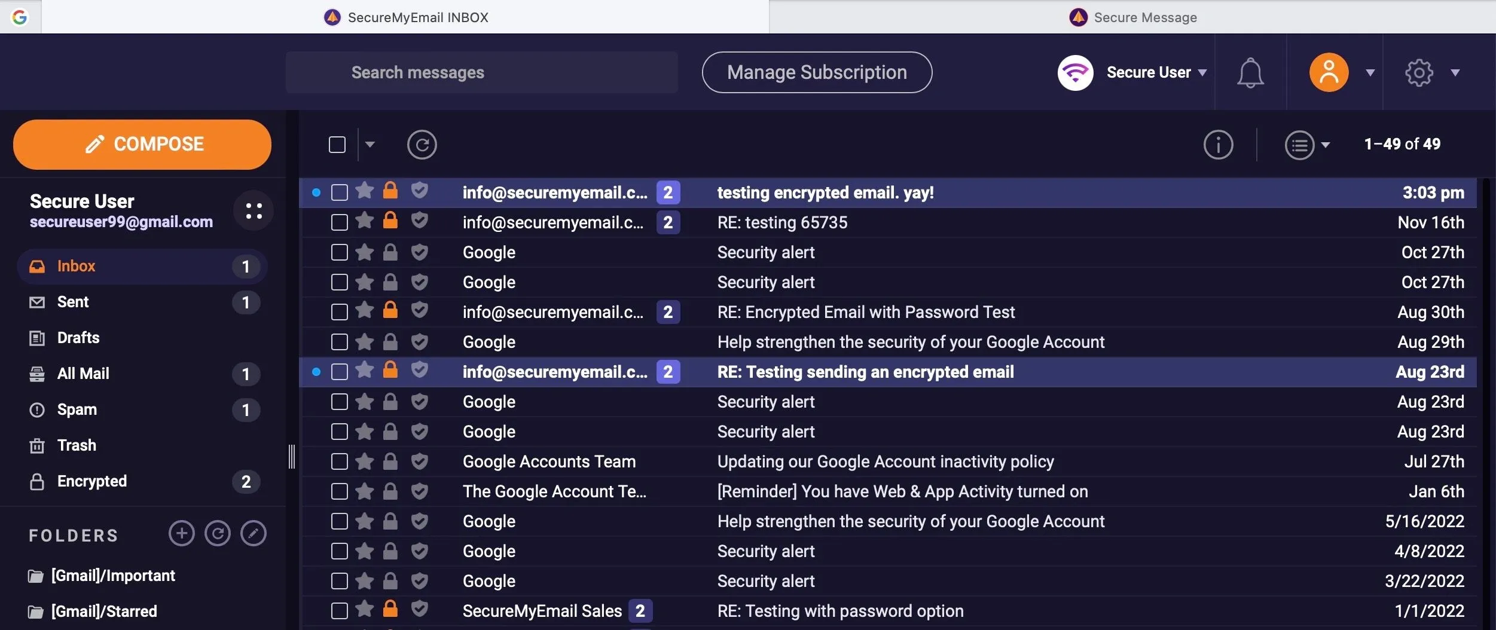The image size is (1496, 630).
Task: Click the Manage Subscription button
Action: coord(817,72)
